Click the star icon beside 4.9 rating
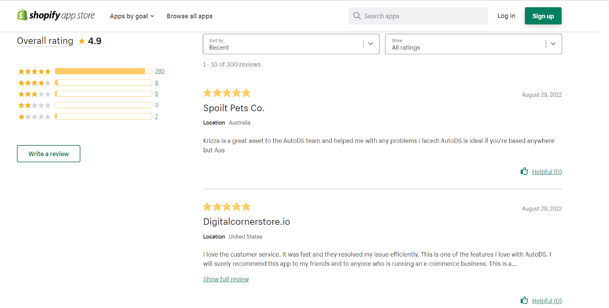The width and height of the screenshot is (609, 308). 82,41
